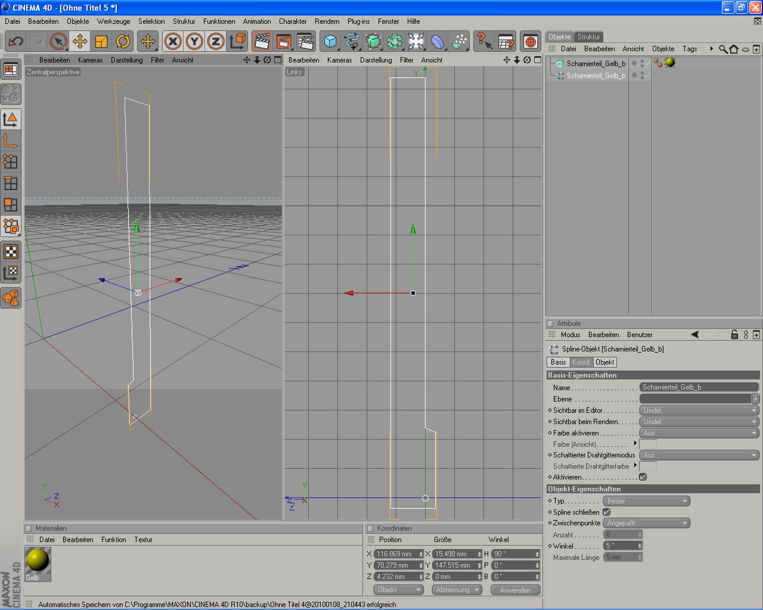Screen dimensions: 763x610
Task: Open Sichtbar im Editor dropdown
Action: click(699, 410)
